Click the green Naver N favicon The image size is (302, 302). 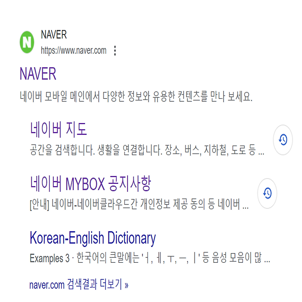(27, 42)
